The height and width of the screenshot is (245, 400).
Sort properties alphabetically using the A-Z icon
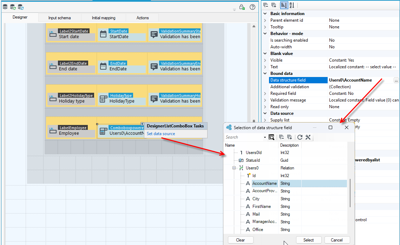(x=292, y=5)
